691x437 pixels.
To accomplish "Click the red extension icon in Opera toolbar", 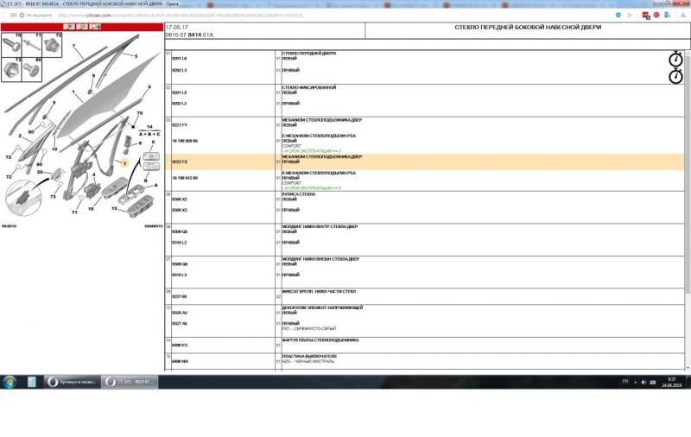I will (x=644, y=15).
